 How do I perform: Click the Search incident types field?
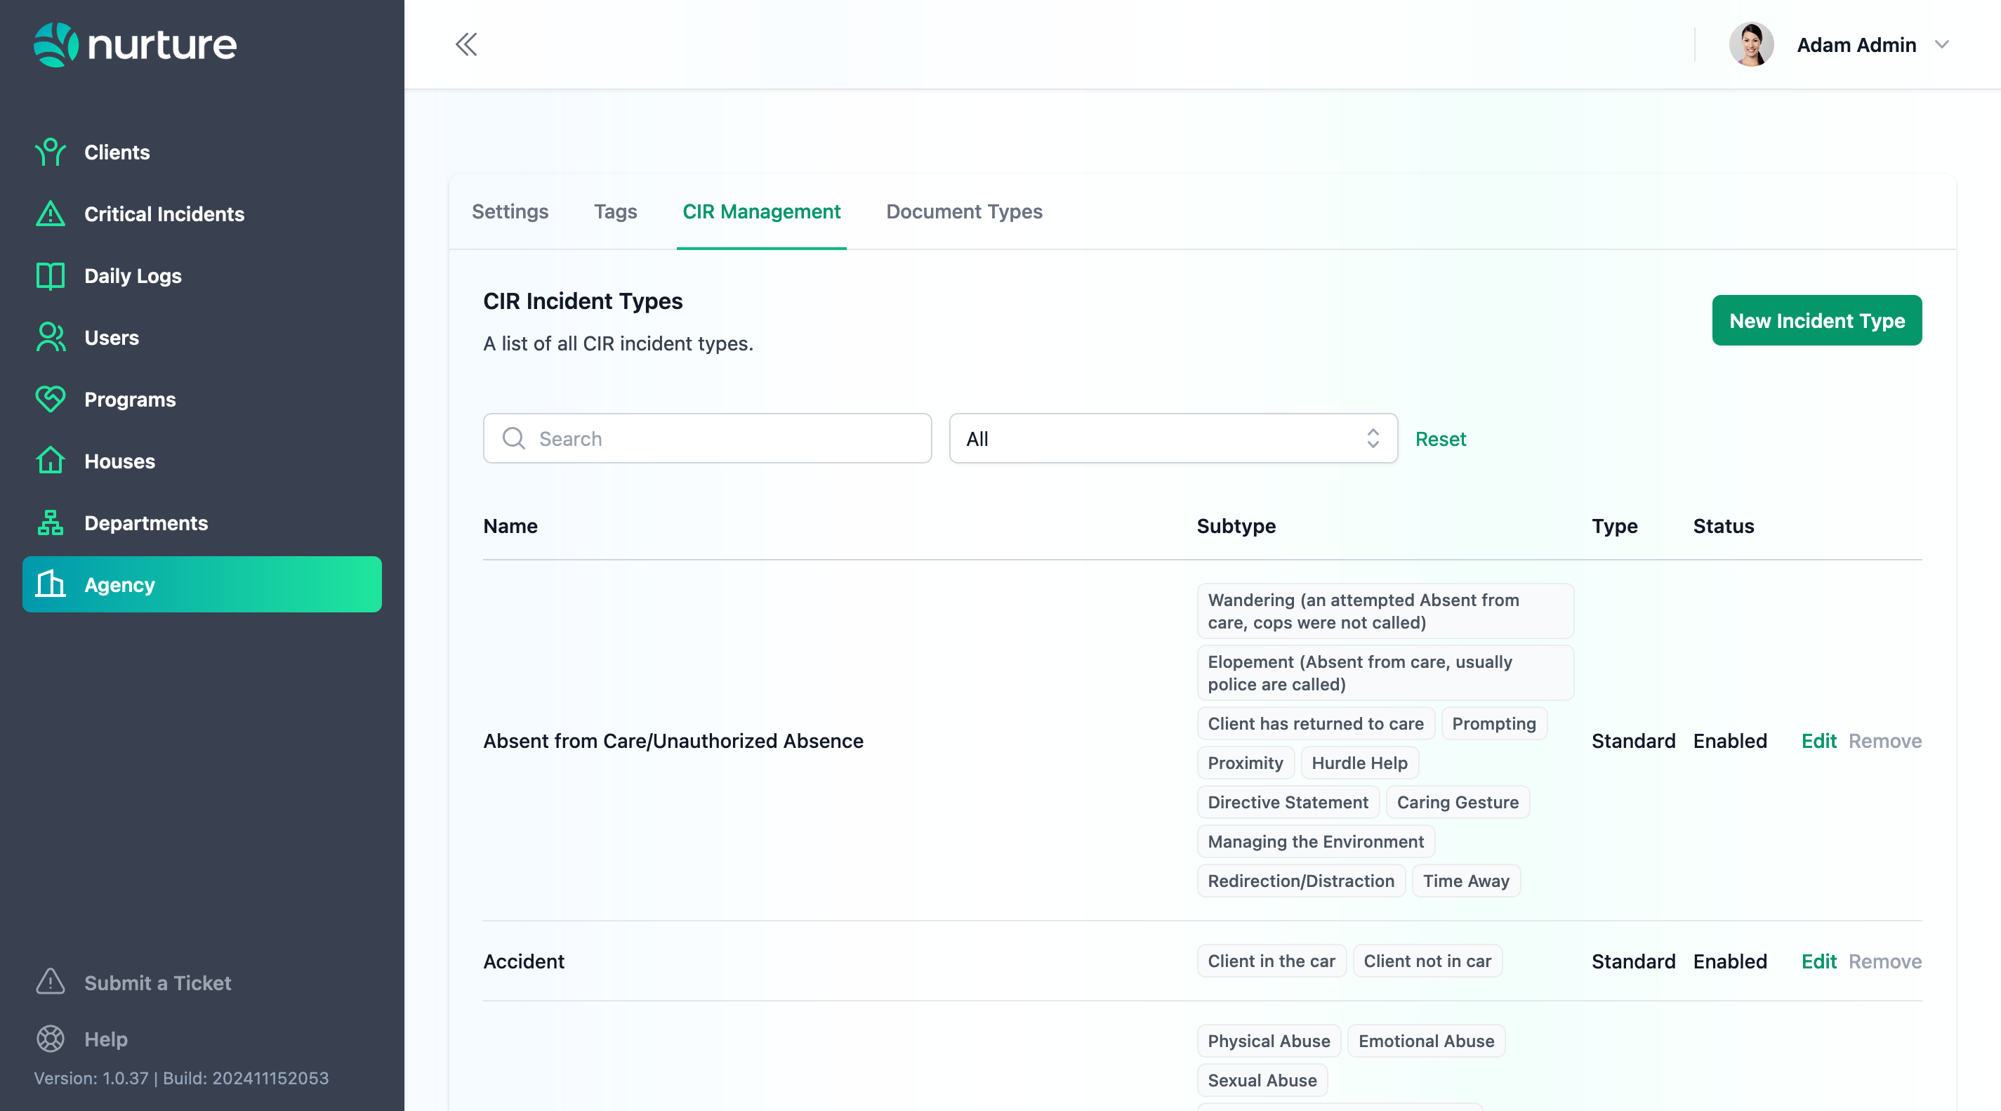tap(707, 439)
